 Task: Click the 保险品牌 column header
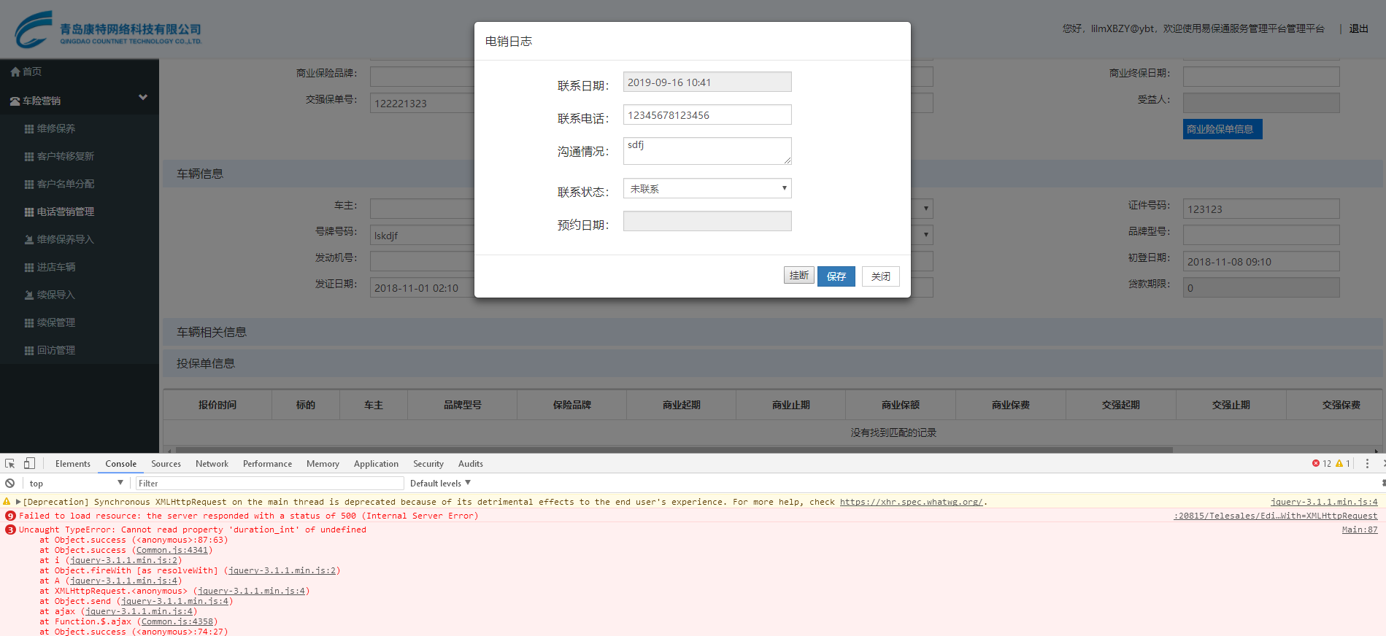click(x=572, y=405)
